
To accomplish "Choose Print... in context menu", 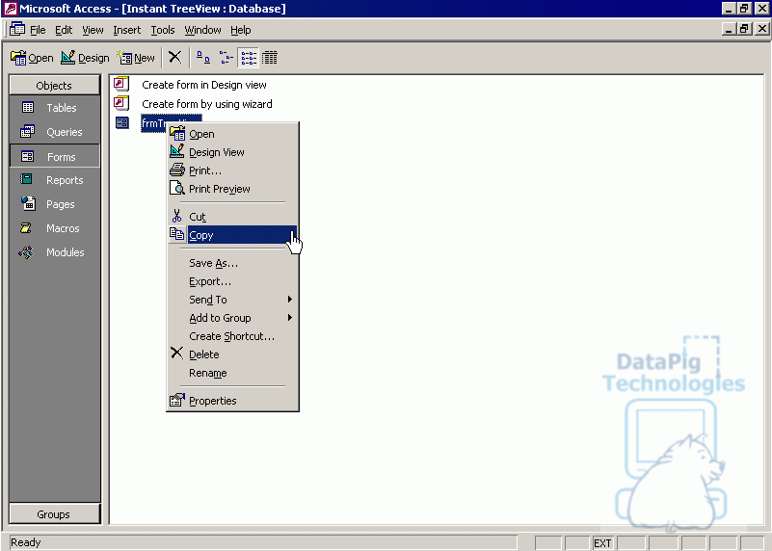I will coord(233,171).
